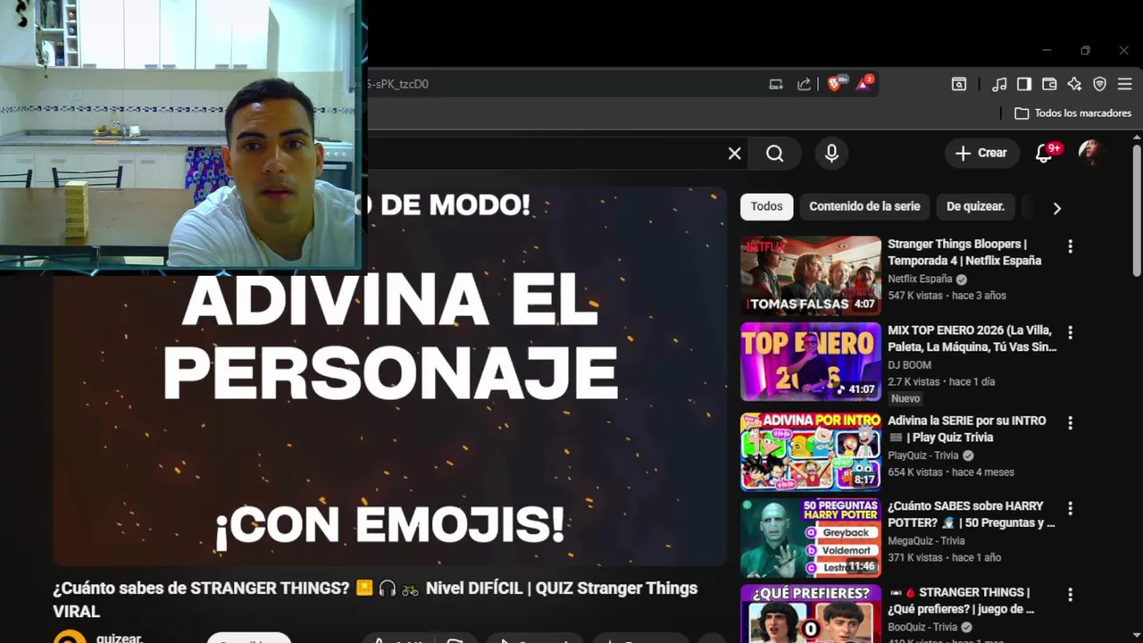Open options for ¿Qué prefieres? video
1143x643 pixels.
[x=1070, y=595]
